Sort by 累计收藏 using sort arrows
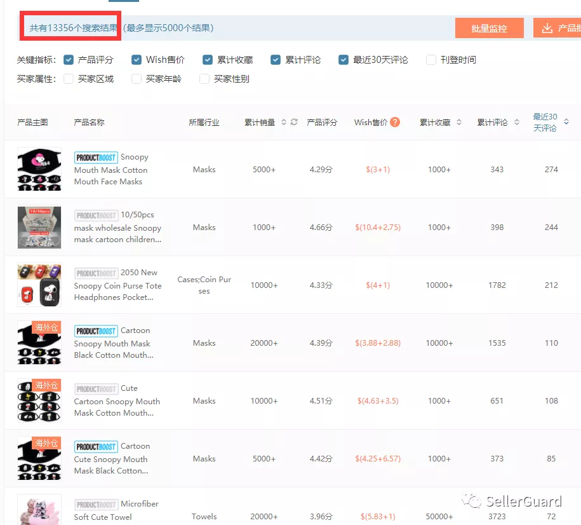This screenshot has width=581, height=525. tap(458, 122)
